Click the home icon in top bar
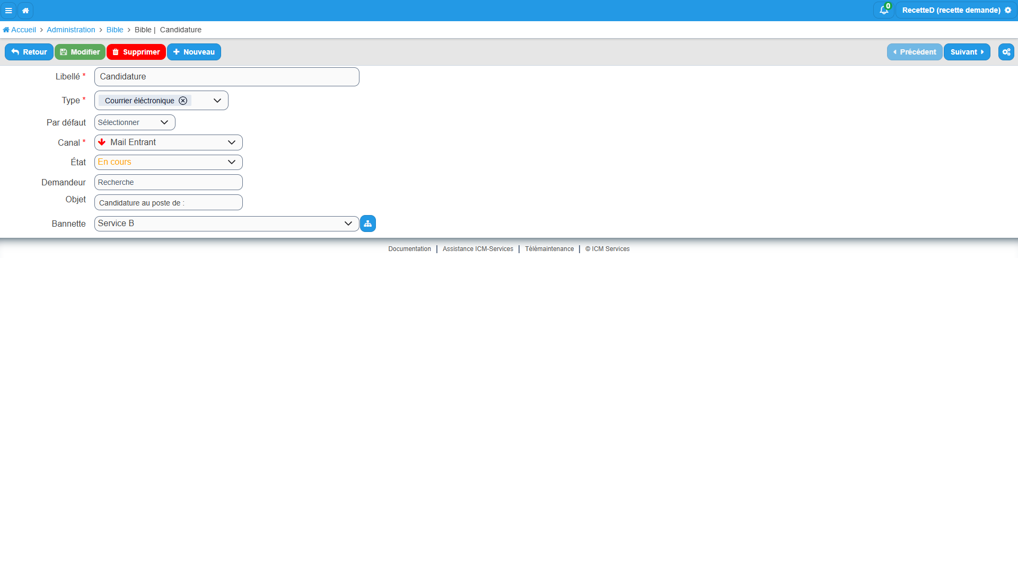 pos(25,11)
